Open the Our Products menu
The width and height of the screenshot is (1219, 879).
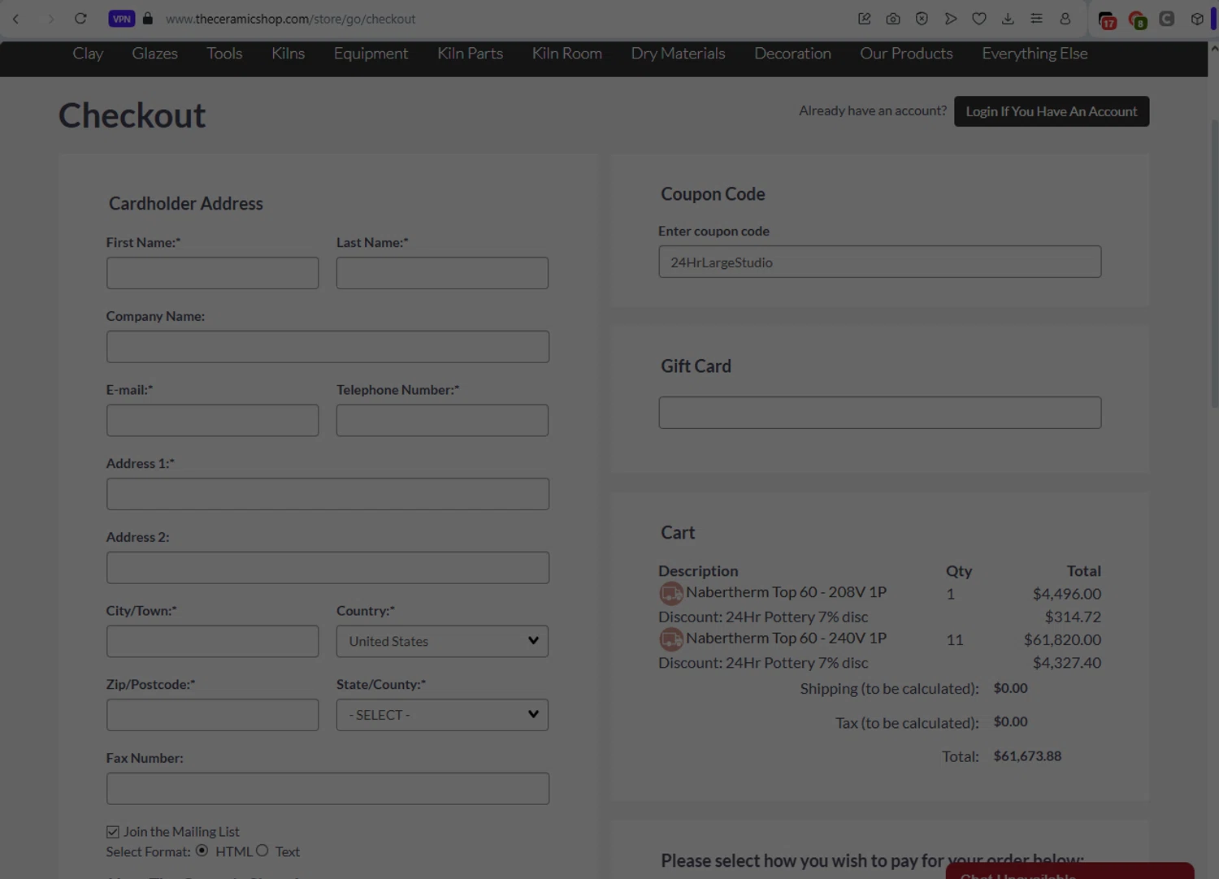pyautogui.click(x=906, y=54)
